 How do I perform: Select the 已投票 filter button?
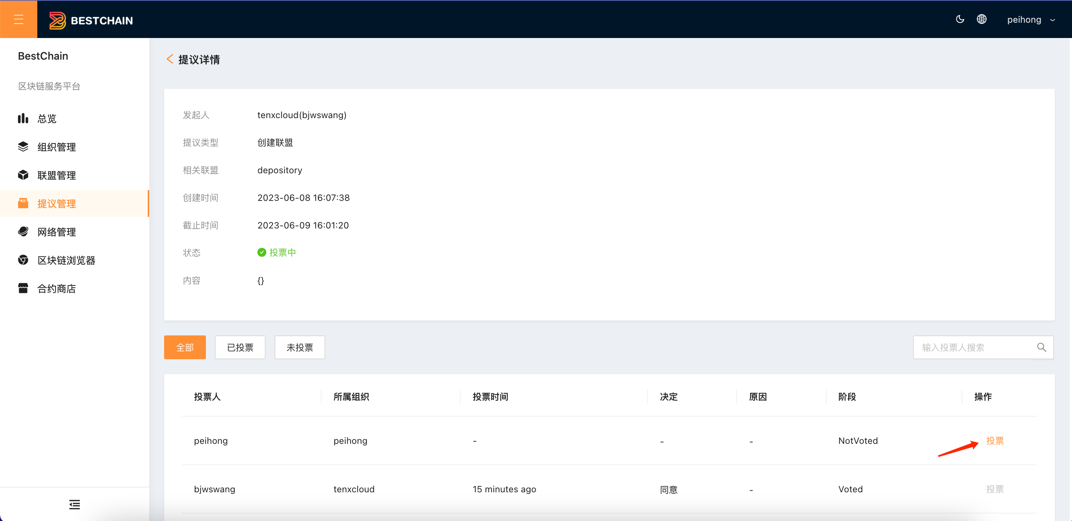pyautogui.click(x=240, y=347)
